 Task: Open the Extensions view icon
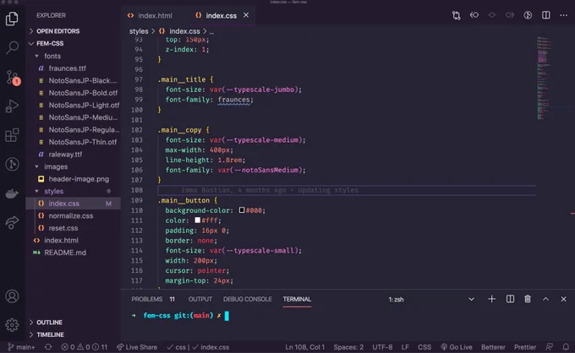(x=12, y=135)
